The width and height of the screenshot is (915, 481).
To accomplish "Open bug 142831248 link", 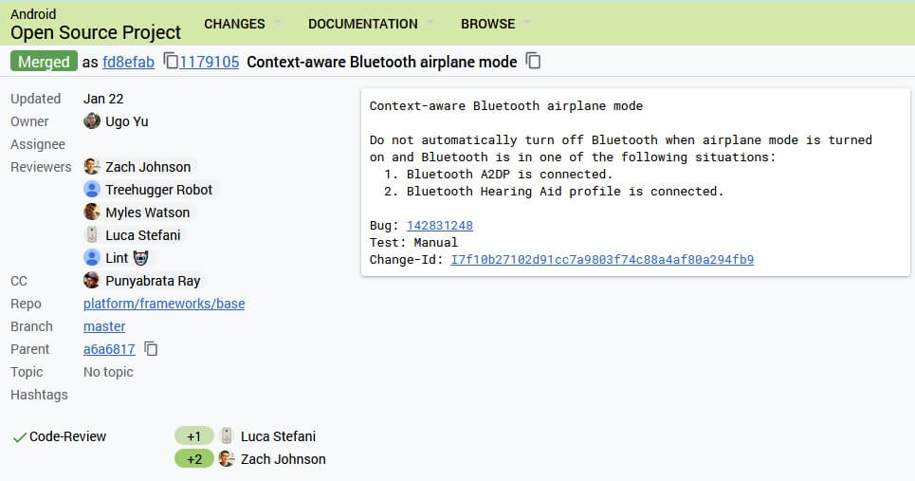I will point(439,225).
